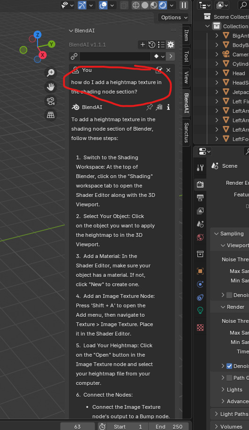
Task: Open the Output properties tab
Action: (x=200, y=197)
